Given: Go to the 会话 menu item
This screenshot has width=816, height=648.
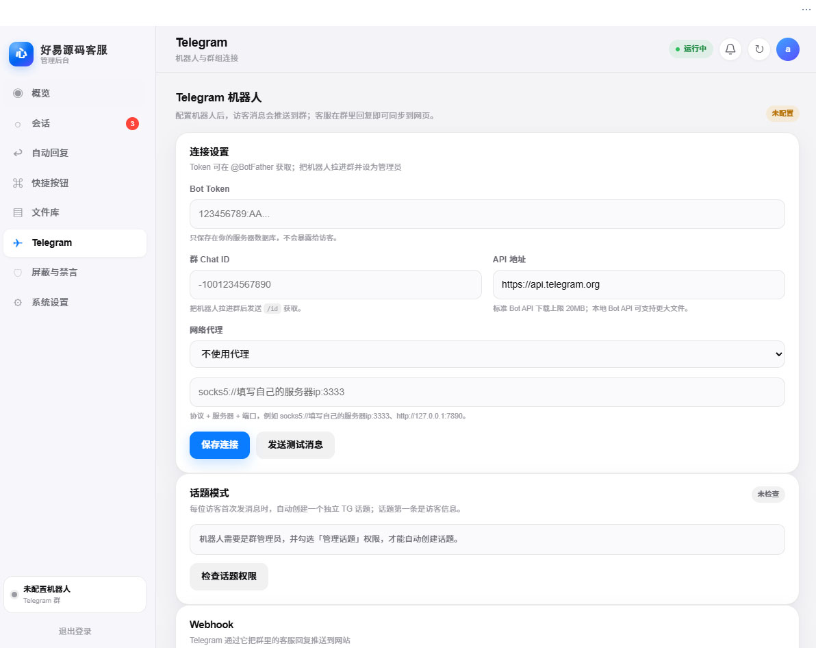Looking at the screenshot, I should tap(75, 123).
